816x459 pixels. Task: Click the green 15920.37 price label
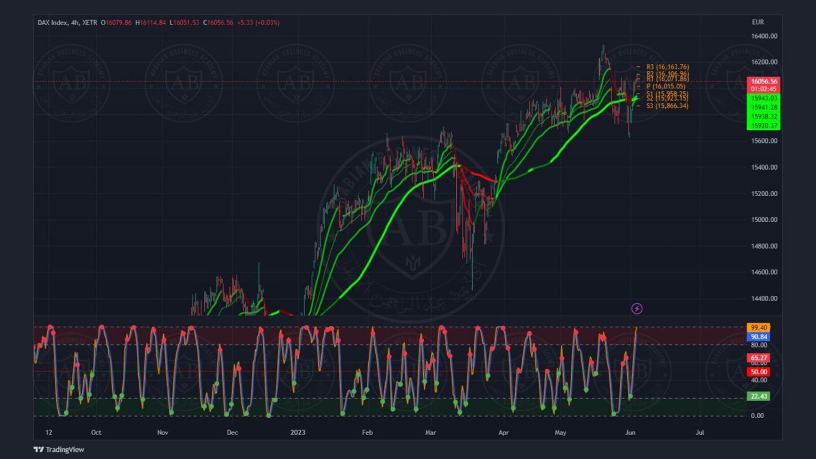(x=764, y=126)
